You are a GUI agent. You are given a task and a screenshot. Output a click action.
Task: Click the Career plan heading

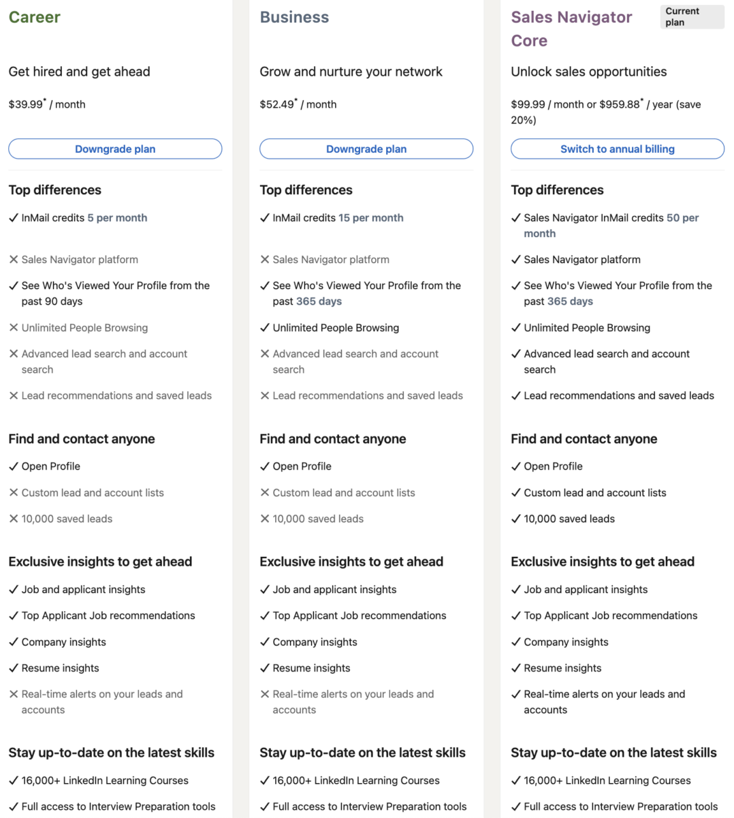(35, 18)
